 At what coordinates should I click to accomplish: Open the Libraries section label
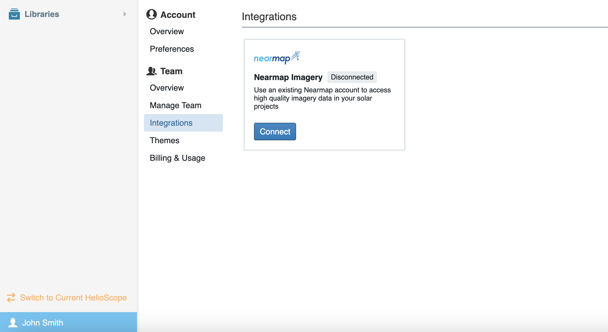click(42, 14)
